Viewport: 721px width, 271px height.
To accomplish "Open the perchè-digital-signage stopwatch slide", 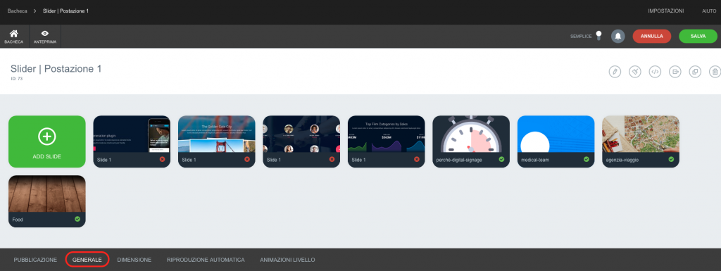I will pyautogui.click(x=471, y=134).
